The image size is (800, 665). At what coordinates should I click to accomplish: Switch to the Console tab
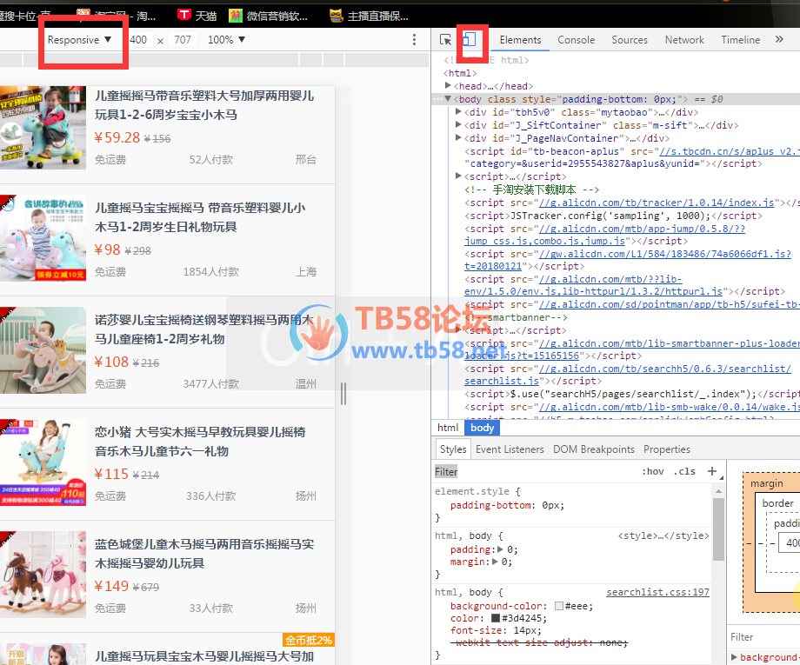click(576, 40)
